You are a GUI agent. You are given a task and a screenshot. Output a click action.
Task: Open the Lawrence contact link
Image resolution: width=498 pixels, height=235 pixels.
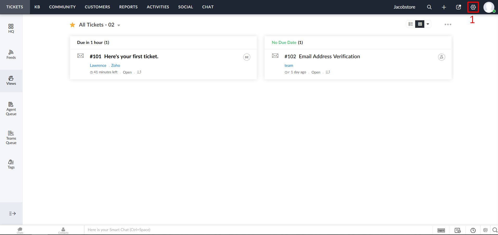[x=98, y=66]
